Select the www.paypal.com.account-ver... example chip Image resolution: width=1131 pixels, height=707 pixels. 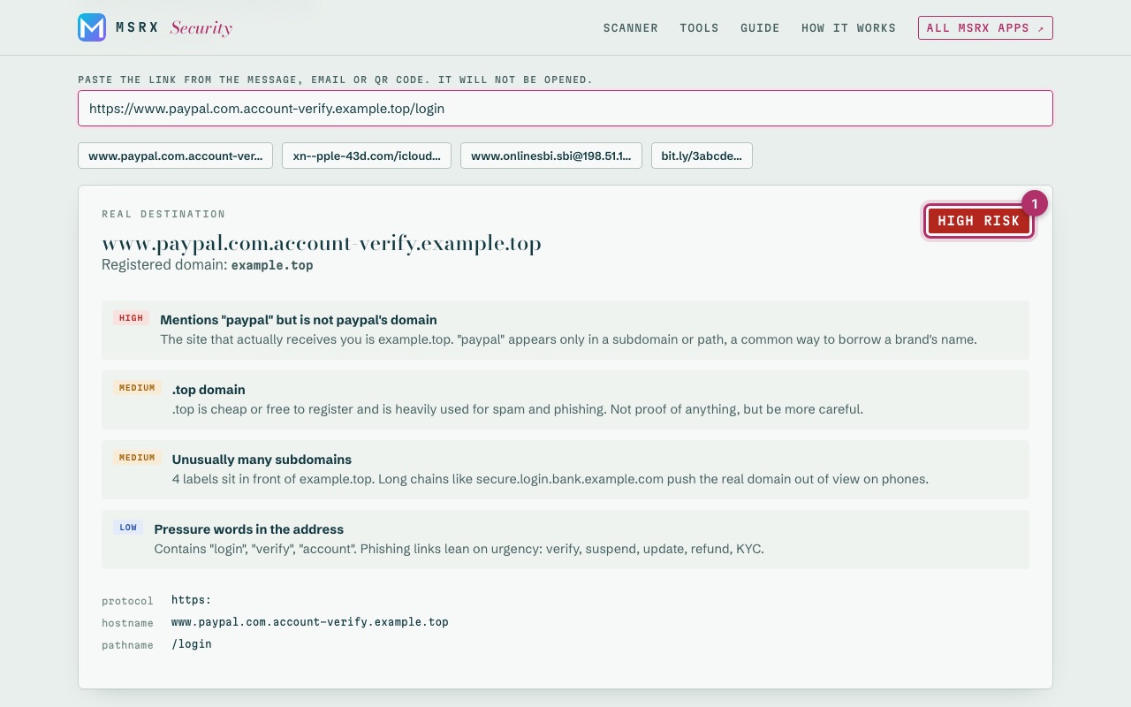pos(175,156)
